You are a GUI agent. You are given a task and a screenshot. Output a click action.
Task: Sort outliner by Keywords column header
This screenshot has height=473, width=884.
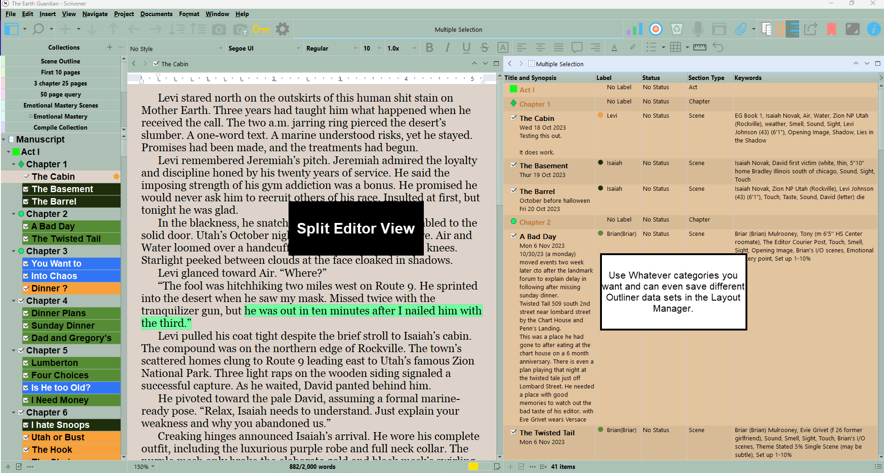805,78
